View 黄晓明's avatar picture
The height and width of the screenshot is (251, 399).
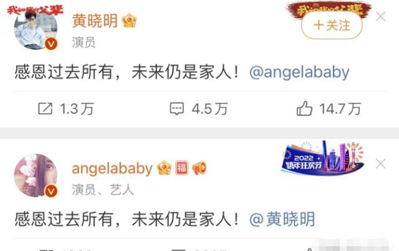pos(36,28)
